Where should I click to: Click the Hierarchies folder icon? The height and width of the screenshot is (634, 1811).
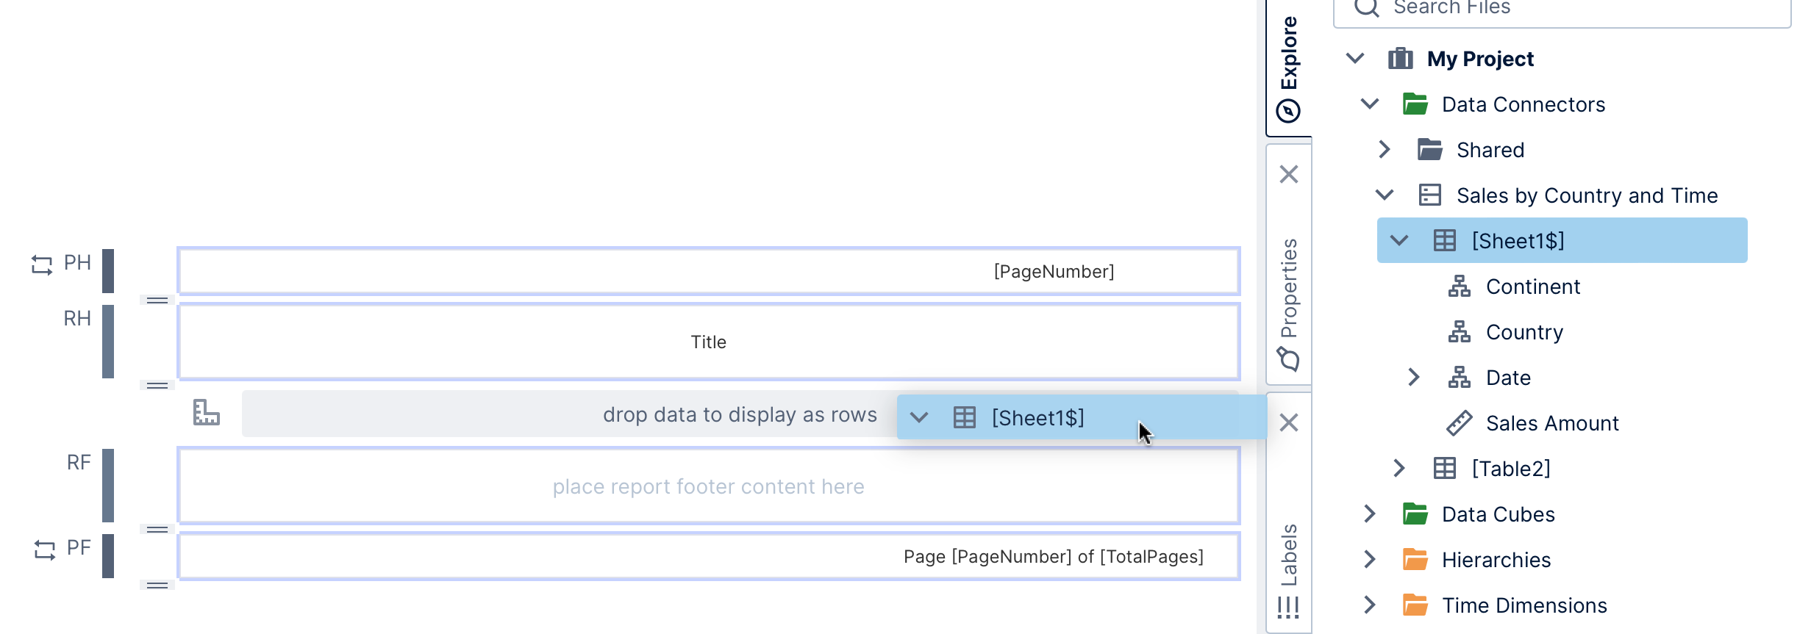tap(1415, 560)
